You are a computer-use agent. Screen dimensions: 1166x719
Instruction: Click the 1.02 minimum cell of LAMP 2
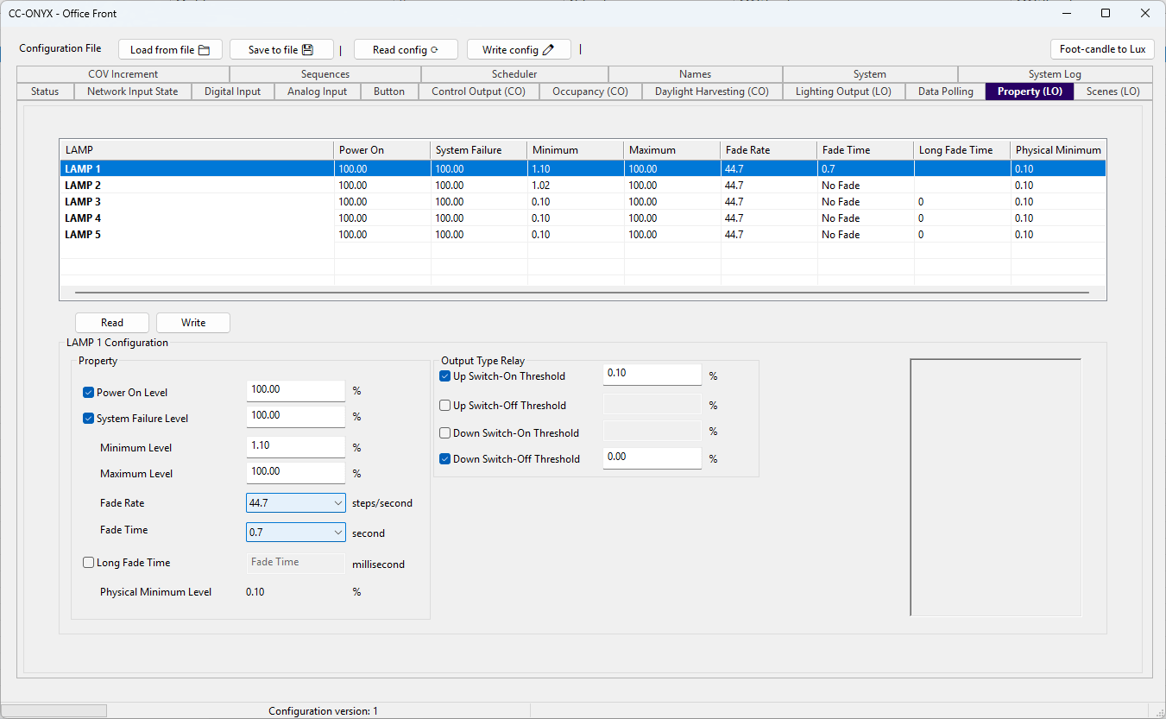(x=576, y=186)
